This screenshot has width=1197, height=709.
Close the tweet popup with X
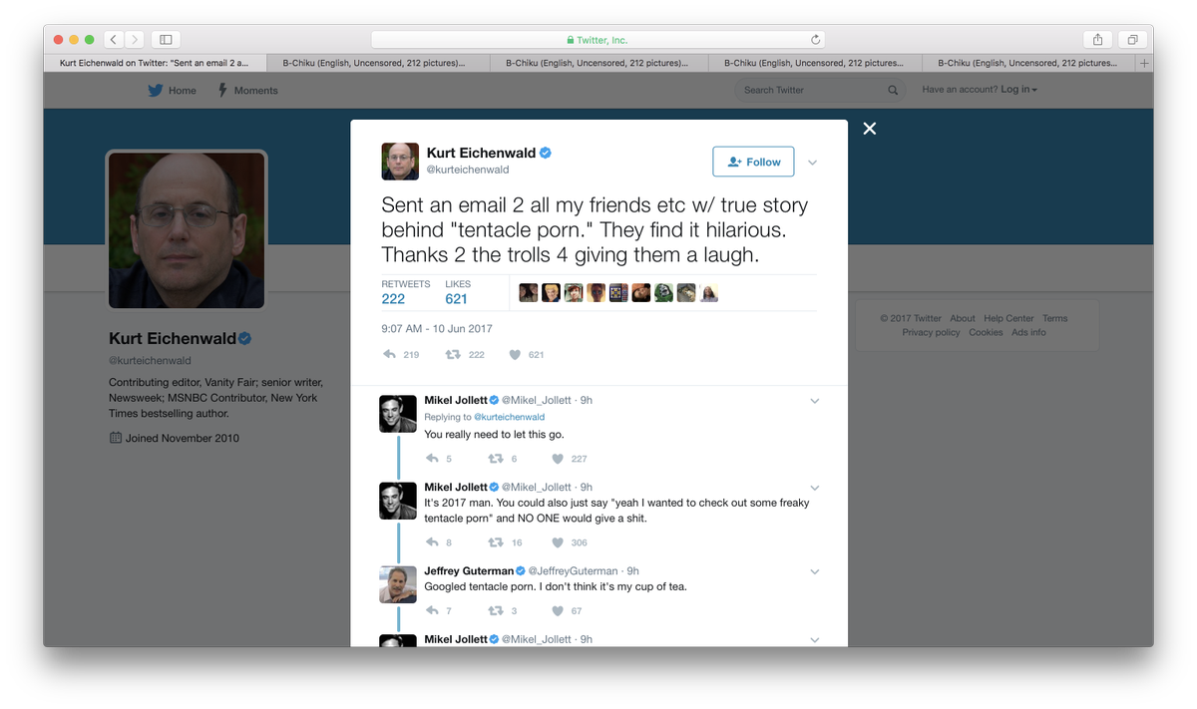coord(870,129)
